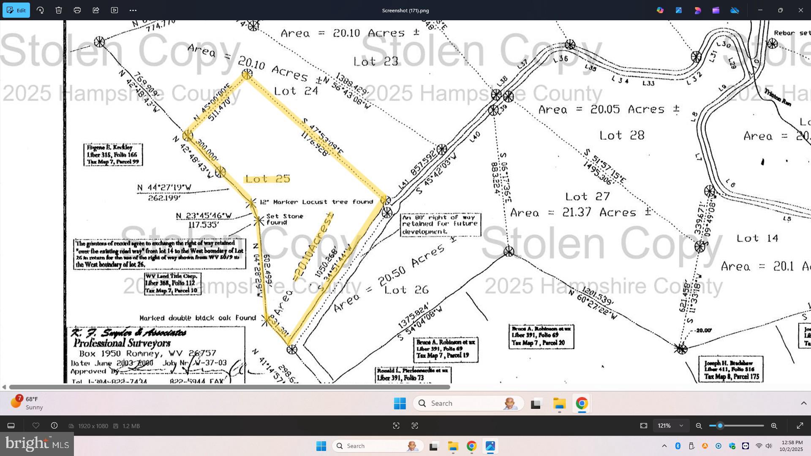Open the three-dots See more menu

(133, 10)
